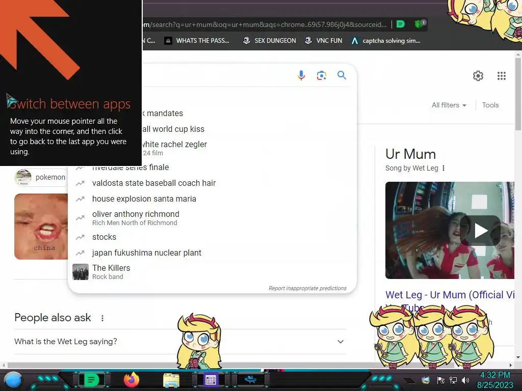The width and height of the screenshot is (522, 391).
Task: Click the green shield extension icon
Action: (x=419, y=24)
